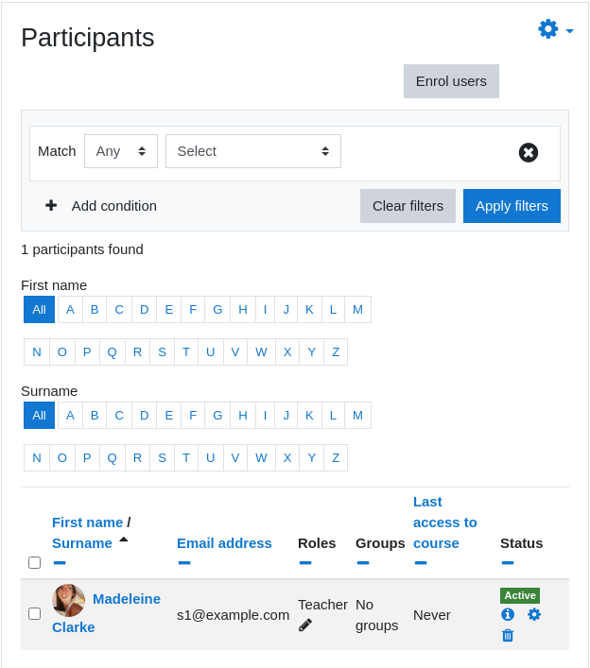The image size is (590, 668).
Task: View enrolment details info icon
Action: click(x=508, y=614)
